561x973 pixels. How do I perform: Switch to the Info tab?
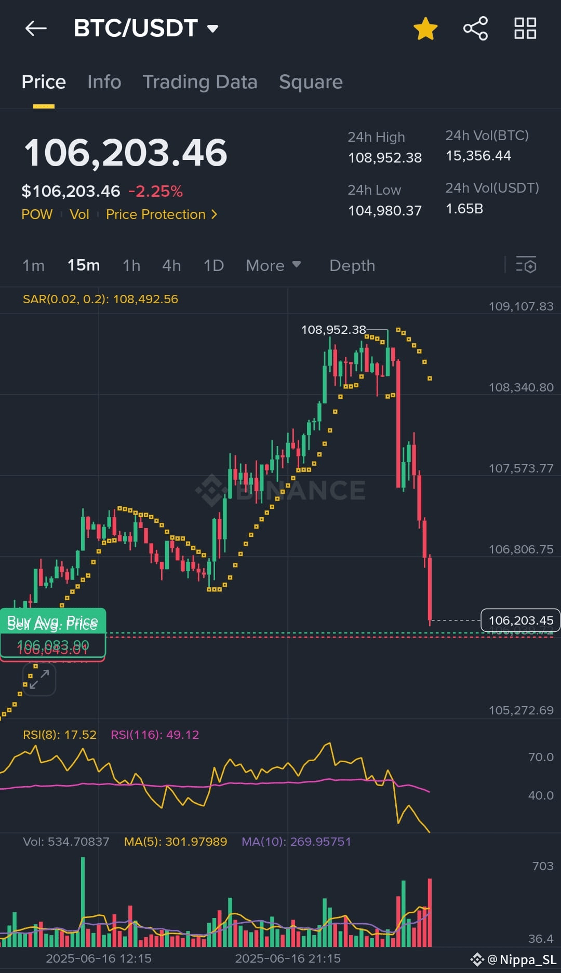104,82
